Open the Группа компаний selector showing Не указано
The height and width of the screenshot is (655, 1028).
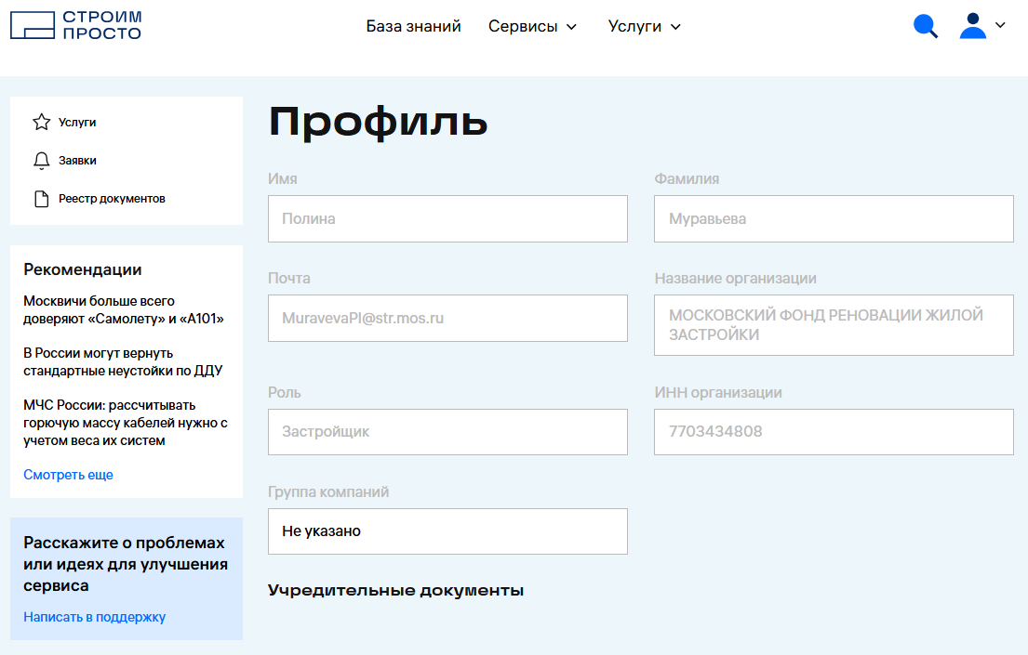(x=447, y=531)
